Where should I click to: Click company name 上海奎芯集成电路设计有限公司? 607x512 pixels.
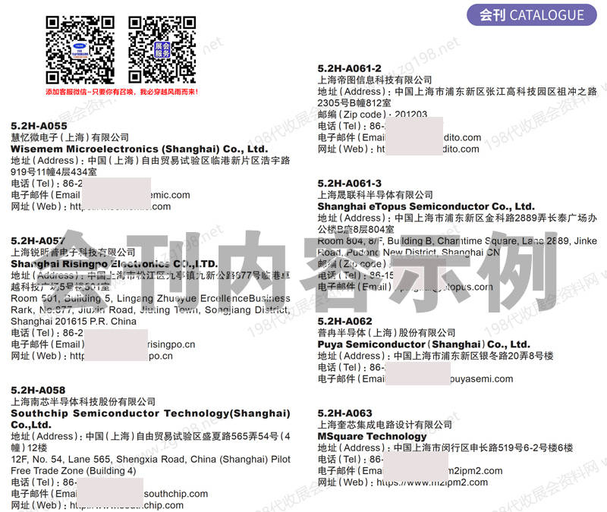click(x=385, y=425)
